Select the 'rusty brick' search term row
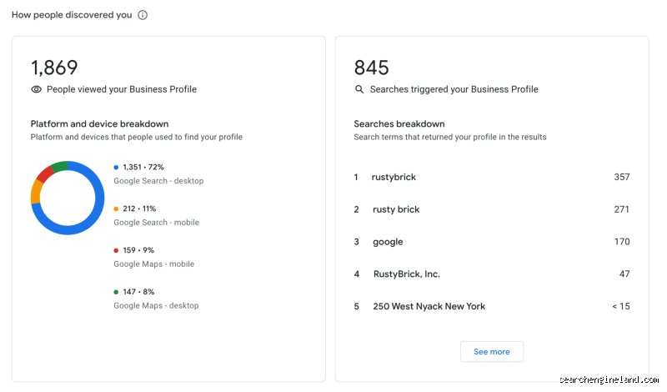667x392 pixels. tap(492, 209)
